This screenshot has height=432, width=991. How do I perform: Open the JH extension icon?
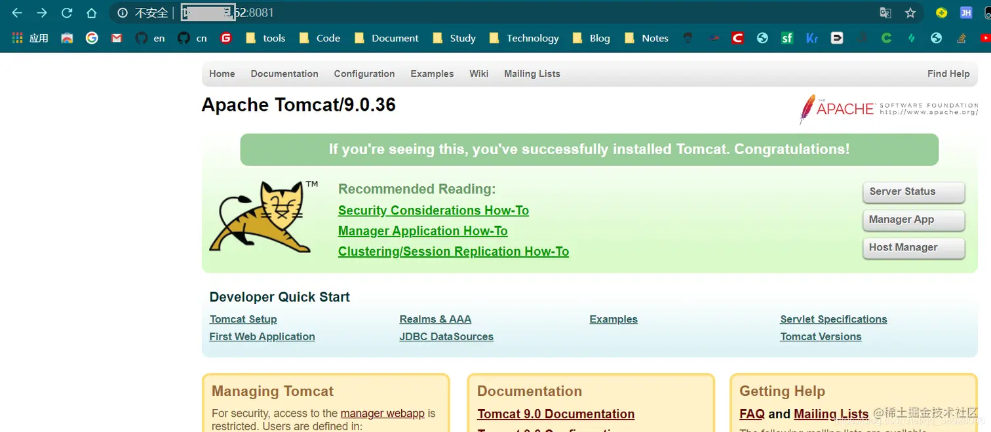[966, 12]
